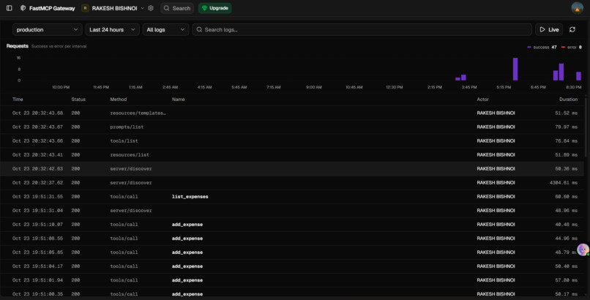590x300 pixels.
Task: Select server/discover row at 20:32:42.63
Action: (x=292, y=168)
